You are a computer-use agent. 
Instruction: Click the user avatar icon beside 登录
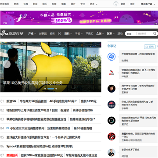[116, 4]
